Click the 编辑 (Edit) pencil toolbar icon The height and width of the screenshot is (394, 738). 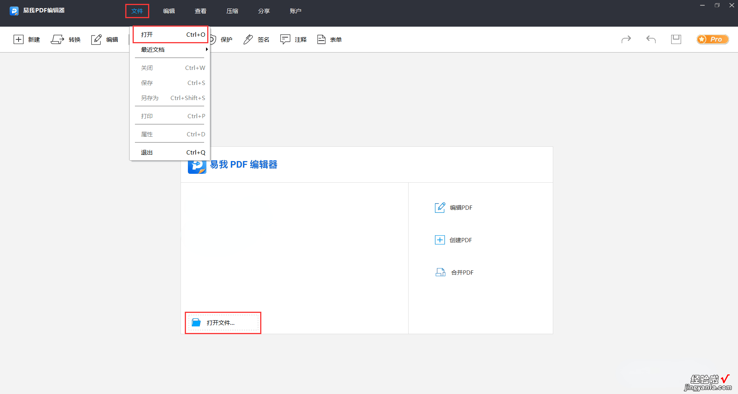pyautogui.click(x=96, y=39)
